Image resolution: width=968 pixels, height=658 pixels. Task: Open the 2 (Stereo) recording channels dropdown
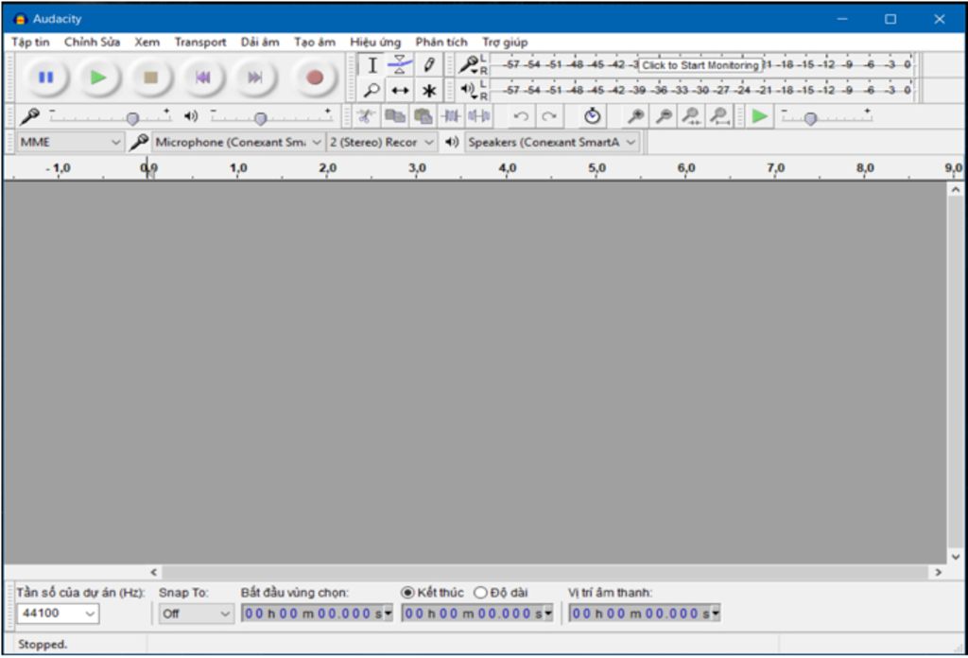382,143
